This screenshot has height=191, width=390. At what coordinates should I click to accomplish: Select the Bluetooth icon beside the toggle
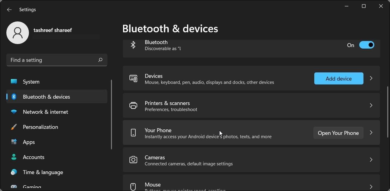click(x=133, y=45)
